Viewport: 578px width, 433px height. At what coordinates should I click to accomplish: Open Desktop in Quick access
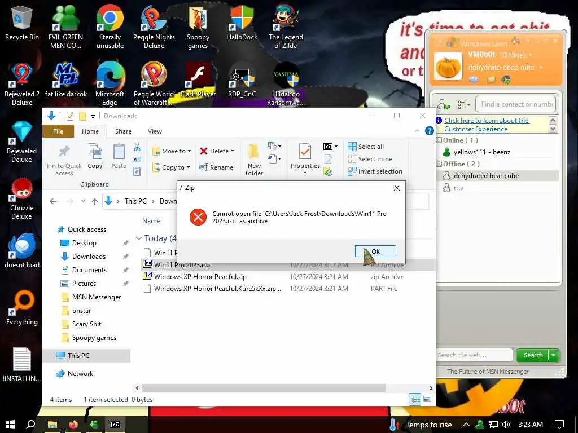(84, 243)
